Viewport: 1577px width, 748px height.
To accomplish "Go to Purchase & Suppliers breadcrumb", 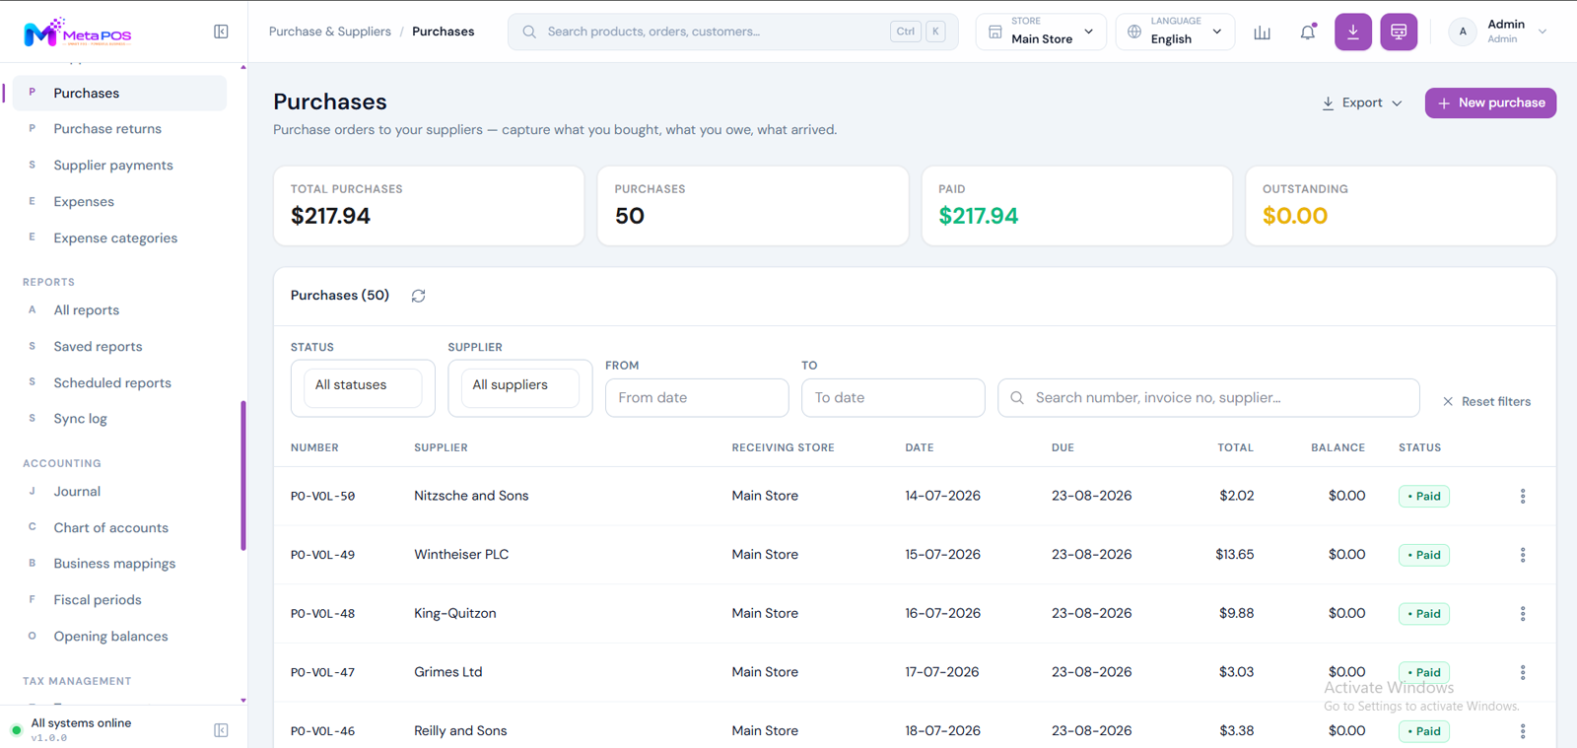I will click(x=330, y=32).
